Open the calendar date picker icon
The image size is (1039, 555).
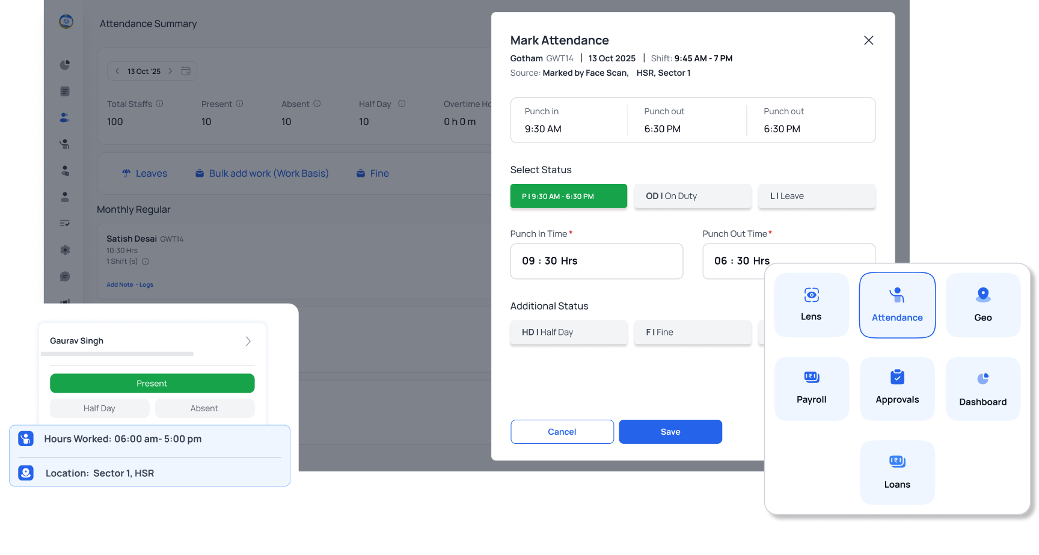186,71
